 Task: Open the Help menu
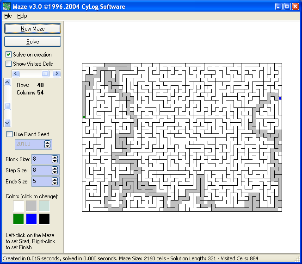point(22,16)
